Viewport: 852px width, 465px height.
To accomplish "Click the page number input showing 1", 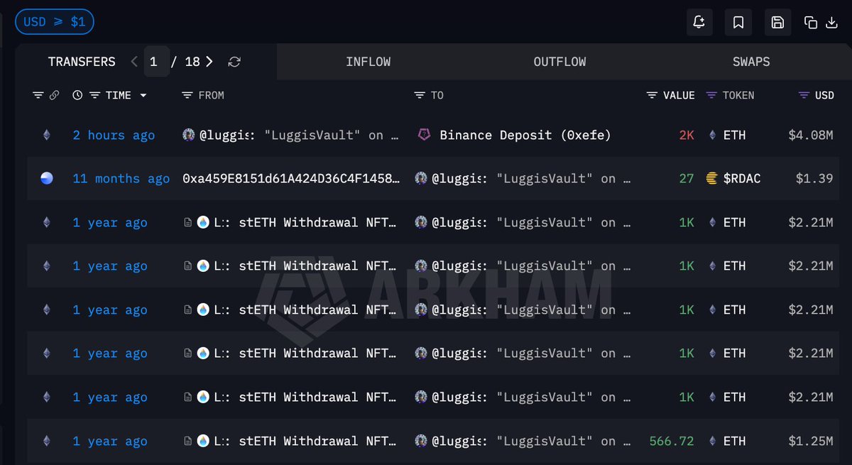I will [156, 62].
